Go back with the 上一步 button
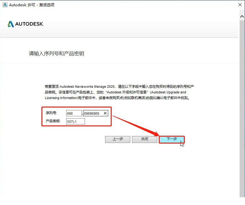245x205 pixels. tap(118, 139)
